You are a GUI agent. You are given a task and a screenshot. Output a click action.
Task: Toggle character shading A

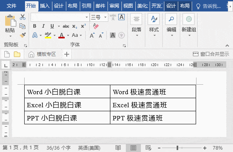113,35
